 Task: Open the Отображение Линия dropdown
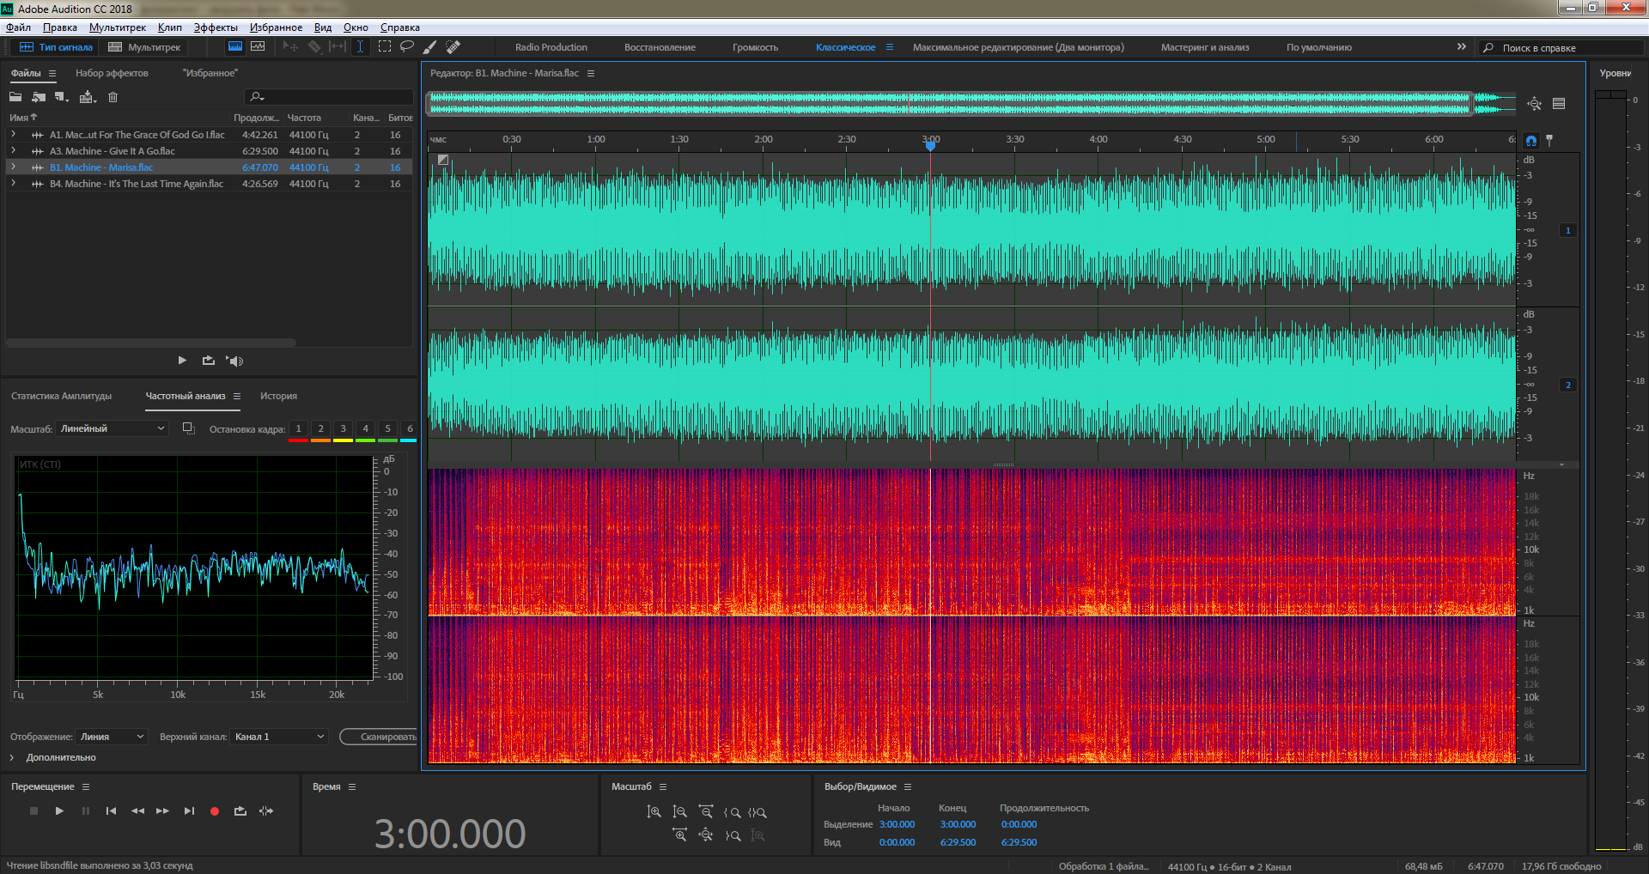click(x=113, y=737)
